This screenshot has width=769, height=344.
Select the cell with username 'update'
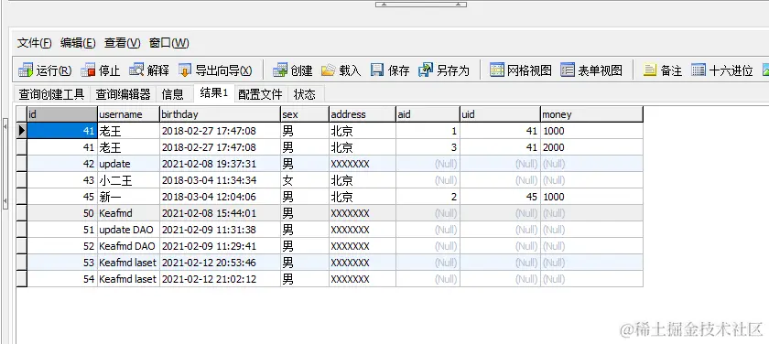[128, 164]
